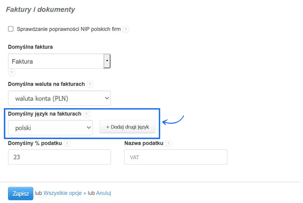Click the 'Faktury i dokumenty' section heading
Screen dimensions: 303x203
pos(40,10)
